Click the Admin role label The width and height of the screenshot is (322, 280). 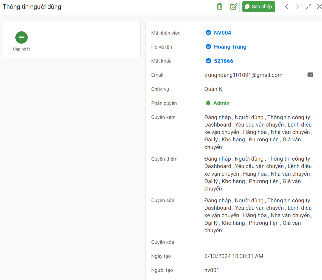pyautogui.click(x=221, y=103)
